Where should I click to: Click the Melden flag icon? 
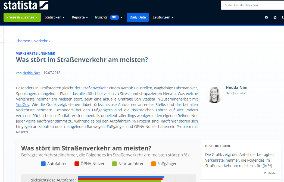[x=265, y=173]
